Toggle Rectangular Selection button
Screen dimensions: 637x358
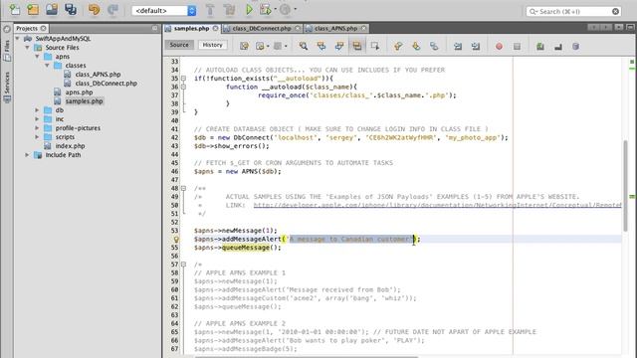374,47
